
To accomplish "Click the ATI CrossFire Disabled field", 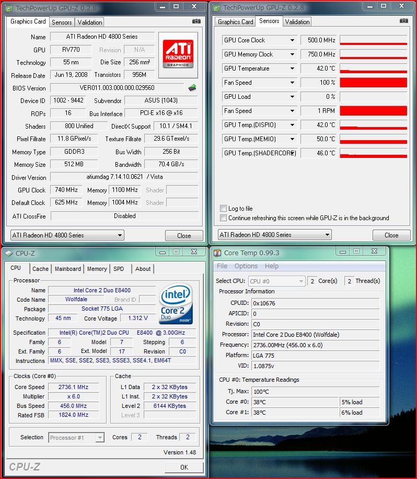I will tap(124, 216).
